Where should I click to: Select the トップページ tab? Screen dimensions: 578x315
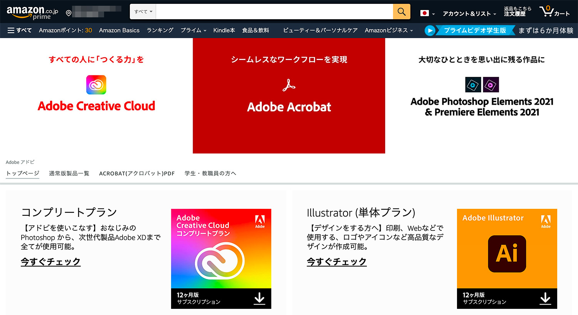point(23,173)
